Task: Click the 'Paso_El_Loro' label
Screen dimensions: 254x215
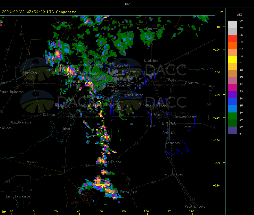Action: [x=195, y=207]
